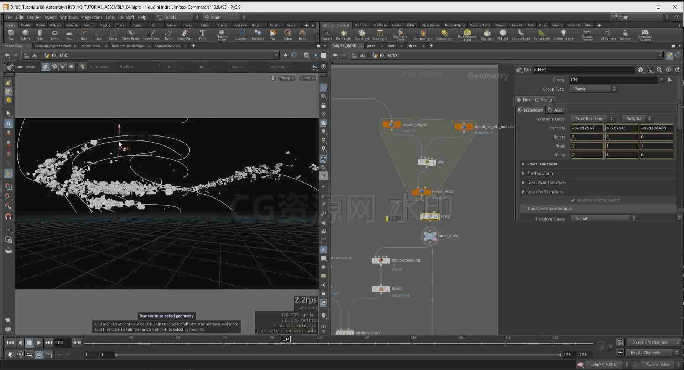The width and height of the screenshot is (684, 370).
Task: Add a Point Light from the shelf
Action: point(343,35)
